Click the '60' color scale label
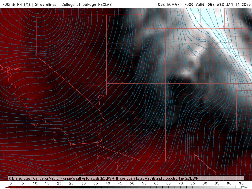 click(x=156, y=183)
